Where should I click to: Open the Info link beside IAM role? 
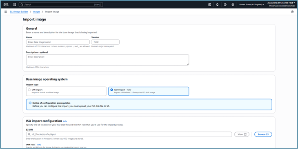point(39,145)
